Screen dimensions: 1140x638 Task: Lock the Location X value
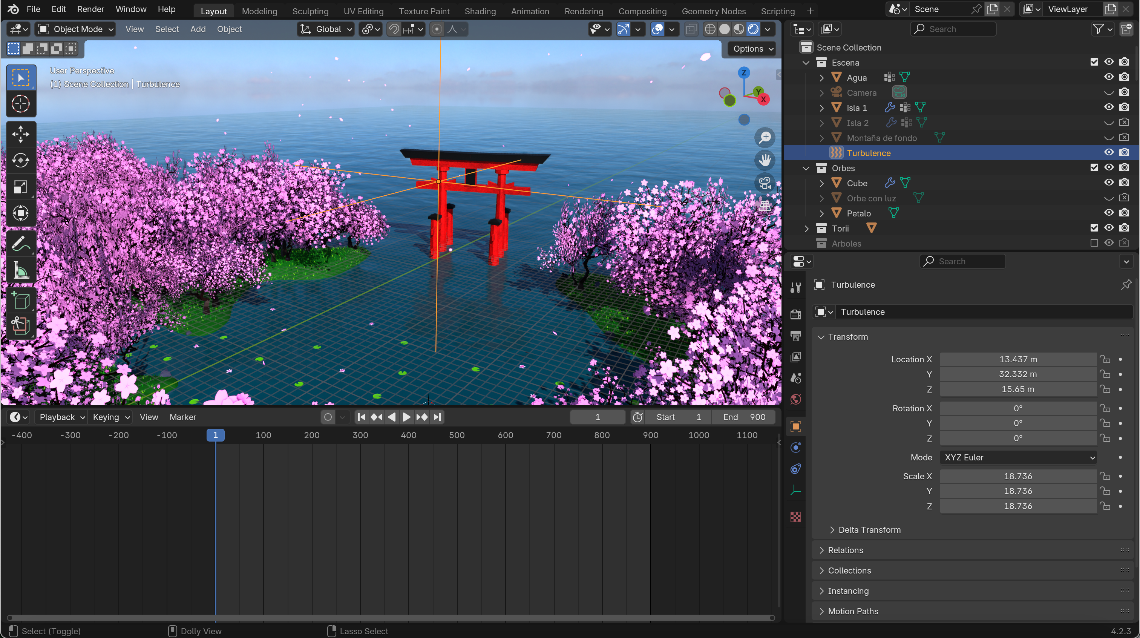click(1105, 359)
